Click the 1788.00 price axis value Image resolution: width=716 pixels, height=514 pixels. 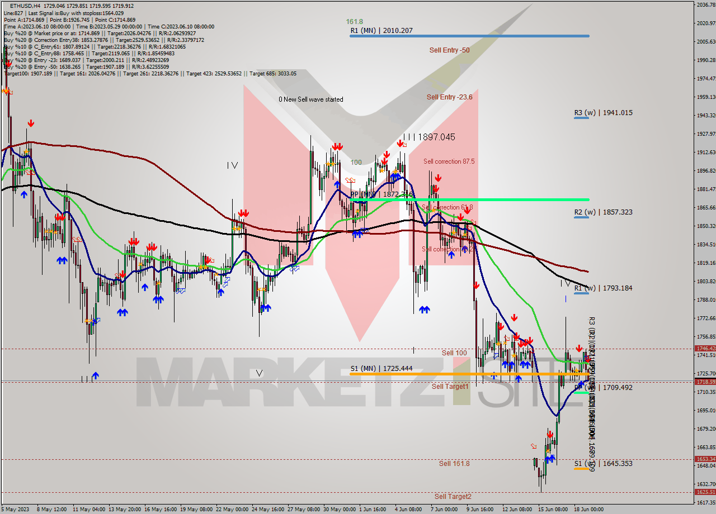[x=706, y=300]
